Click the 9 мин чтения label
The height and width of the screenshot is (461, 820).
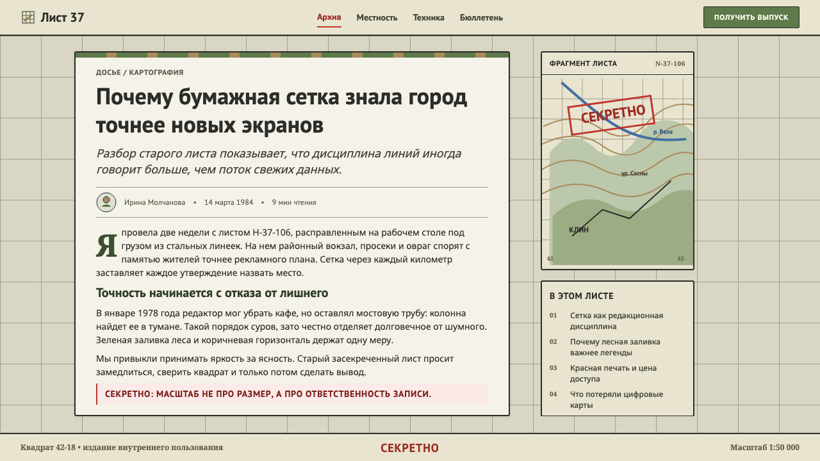[x=294, y=202]
